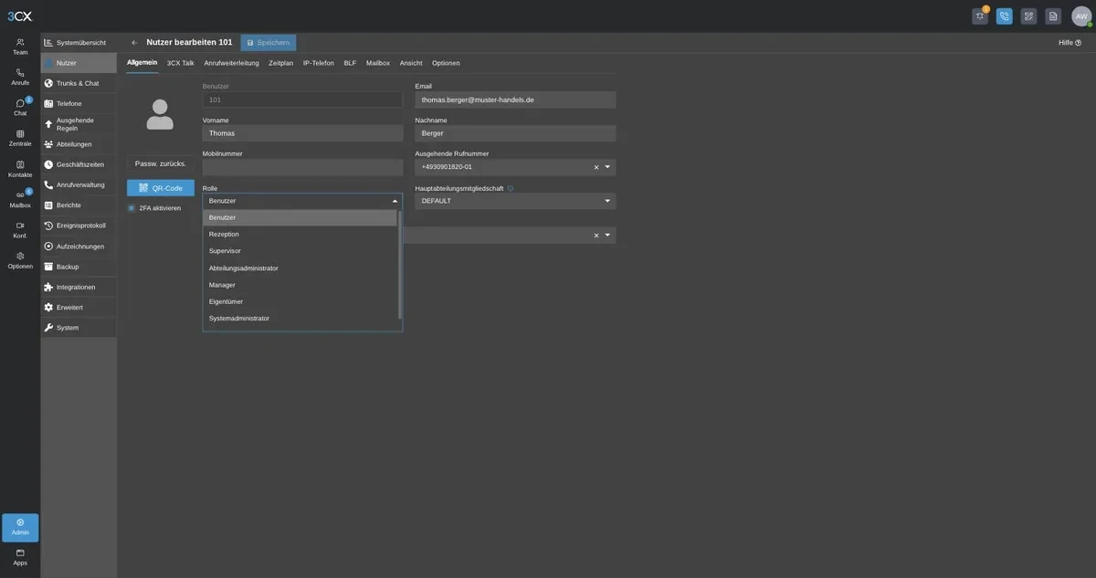The height and width of the screenshot is (578, 1096).
Task: Open Ausgehende Rufnummer dropdown arrow
Action: tap(607, 167)
